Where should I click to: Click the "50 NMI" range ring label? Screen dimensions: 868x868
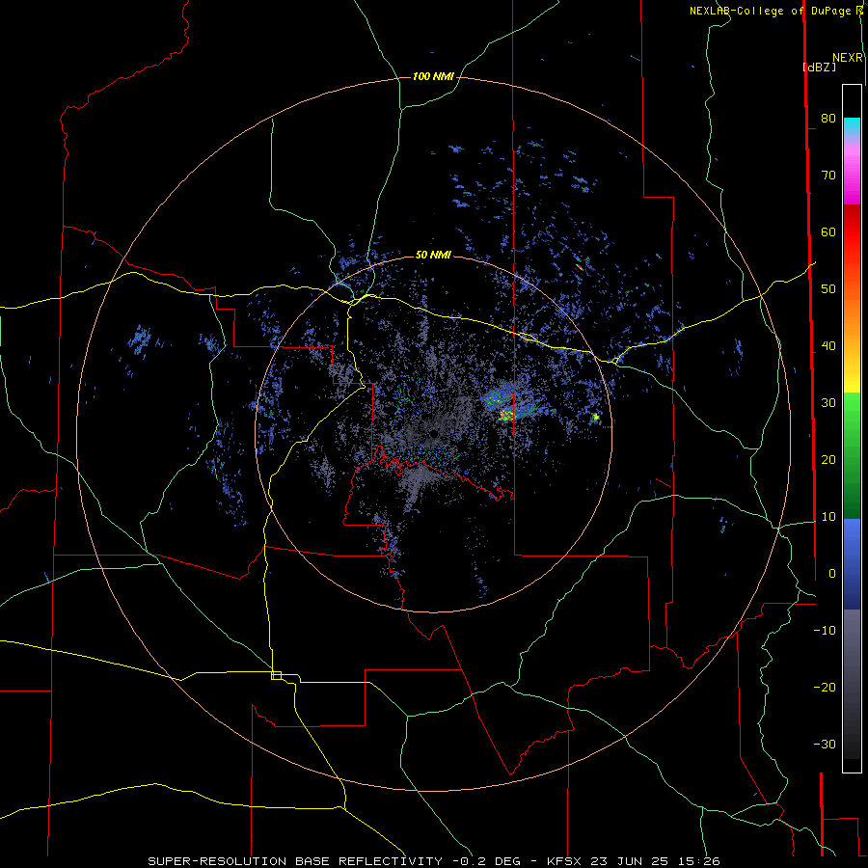[x=433, y=255]
